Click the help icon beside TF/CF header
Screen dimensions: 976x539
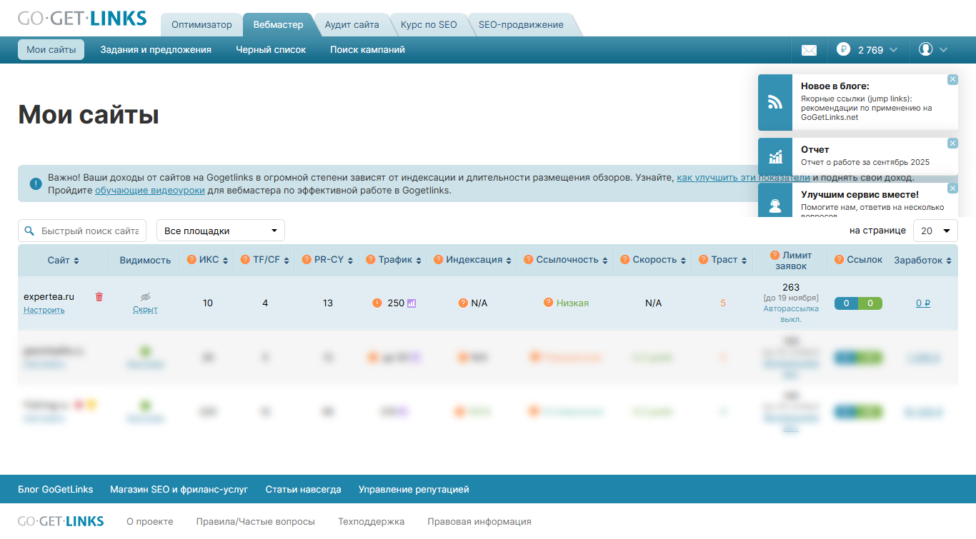coord(246,260)
